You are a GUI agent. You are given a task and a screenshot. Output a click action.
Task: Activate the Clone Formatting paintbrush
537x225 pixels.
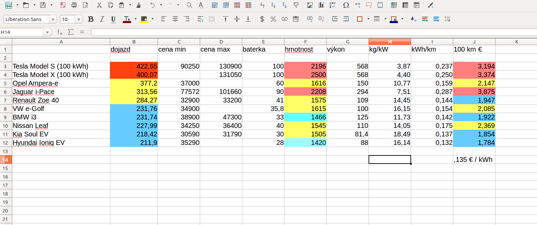[x=139, y=5]
